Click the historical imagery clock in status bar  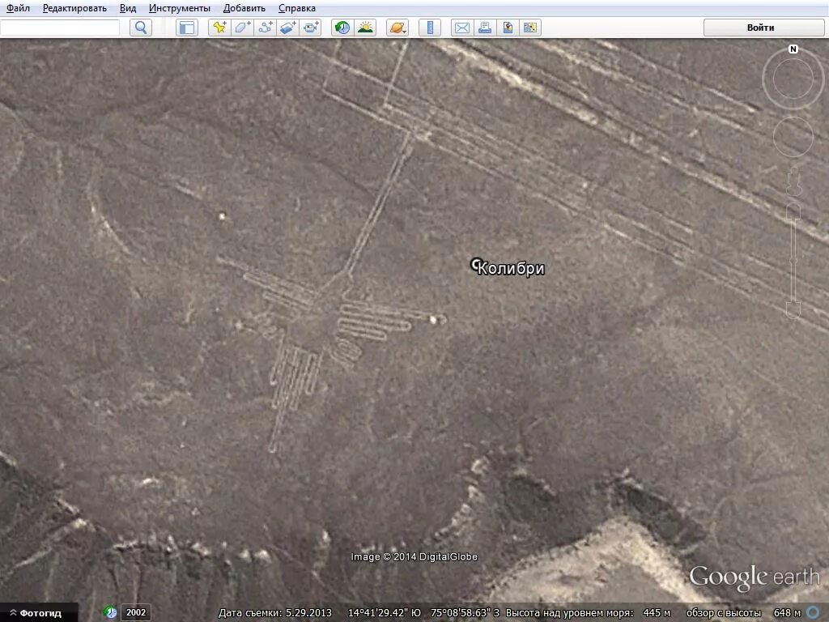pos(109,612)
